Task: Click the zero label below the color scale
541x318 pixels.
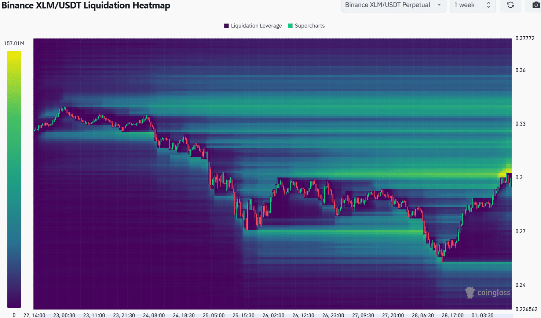Action: click(14, 315)
